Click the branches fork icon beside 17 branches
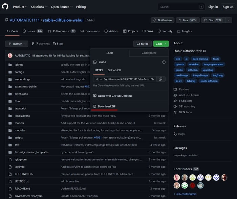This screenshot has width=237, height=199. 33,44
